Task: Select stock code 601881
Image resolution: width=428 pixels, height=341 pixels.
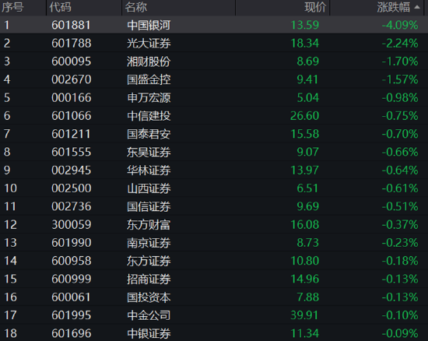Action: pos(71,25)
